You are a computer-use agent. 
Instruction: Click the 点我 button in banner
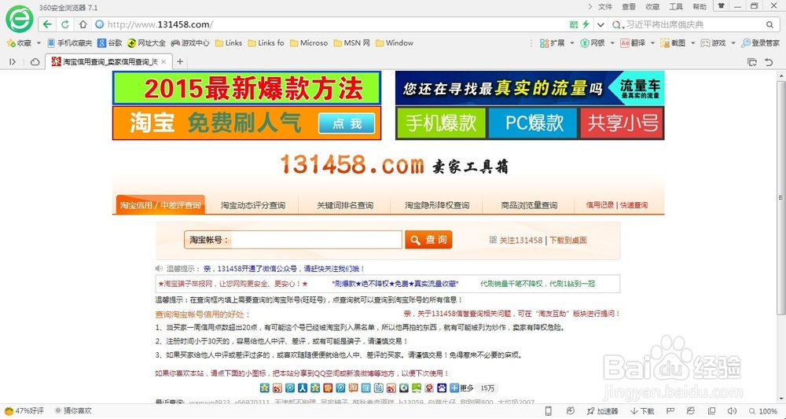347,123
